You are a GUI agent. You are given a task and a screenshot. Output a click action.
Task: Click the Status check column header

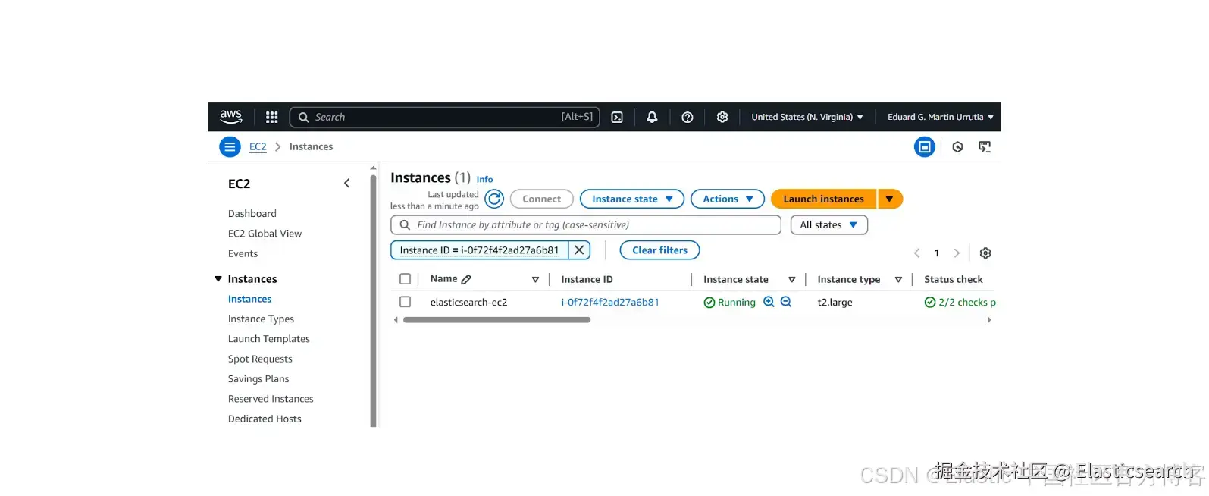(953, 280)
